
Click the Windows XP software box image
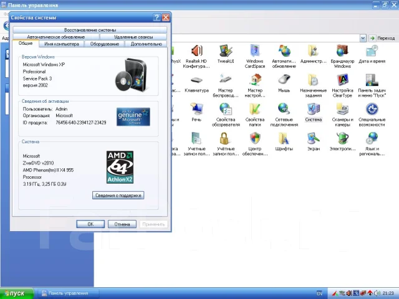pyautogui.click(x=132, y=75)
